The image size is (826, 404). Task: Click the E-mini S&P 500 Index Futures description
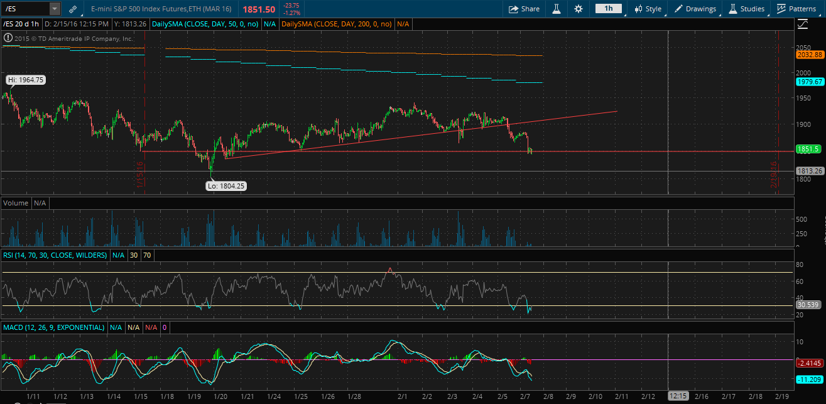[160, 9]
